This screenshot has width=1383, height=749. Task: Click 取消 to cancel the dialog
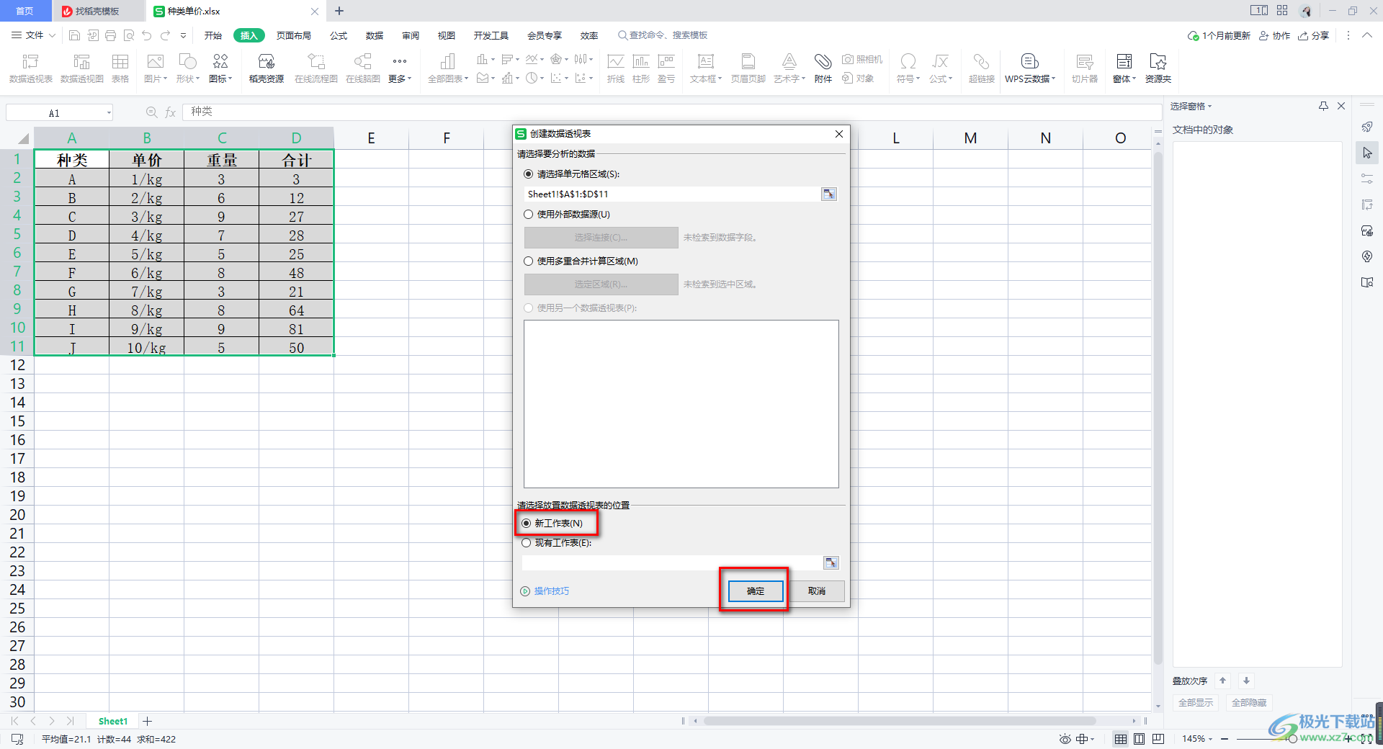817,591
